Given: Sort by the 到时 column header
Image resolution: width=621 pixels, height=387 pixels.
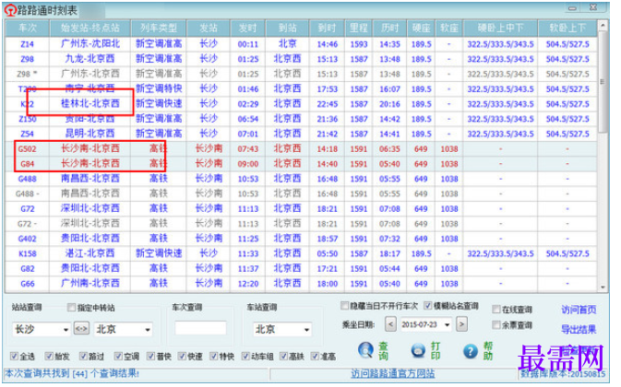Looking at the screenshot, I should [328, 28].
